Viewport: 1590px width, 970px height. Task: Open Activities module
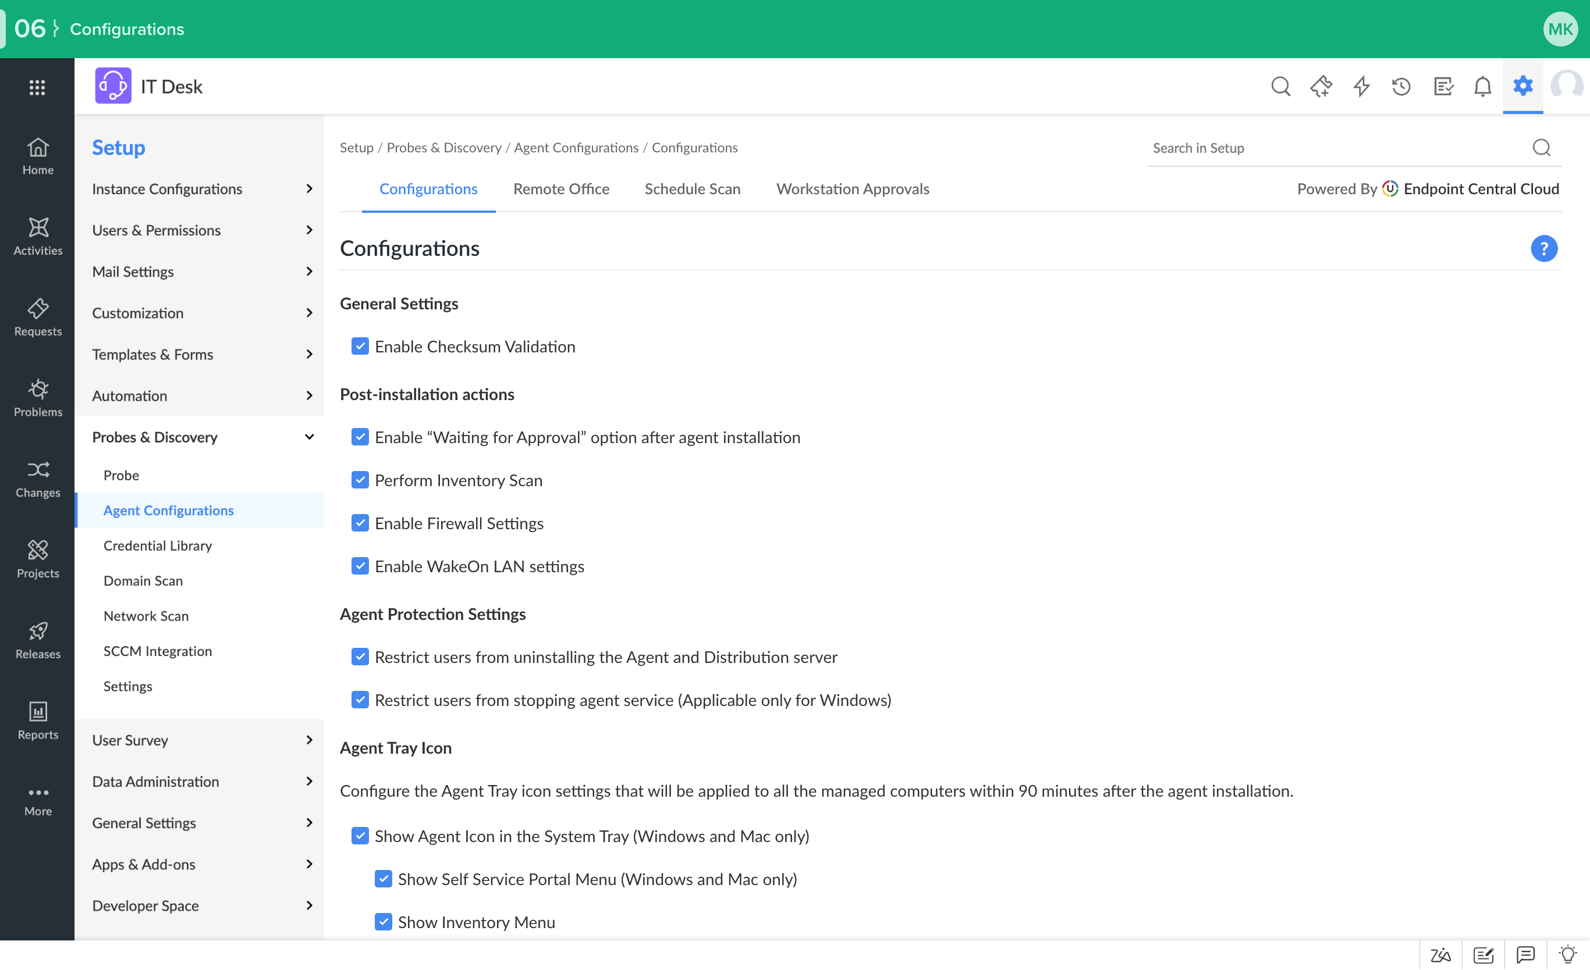[x=37, y=237]
